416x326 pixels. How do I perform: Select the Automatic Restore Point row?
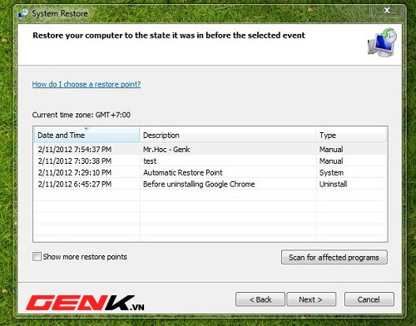click(210, 173)
